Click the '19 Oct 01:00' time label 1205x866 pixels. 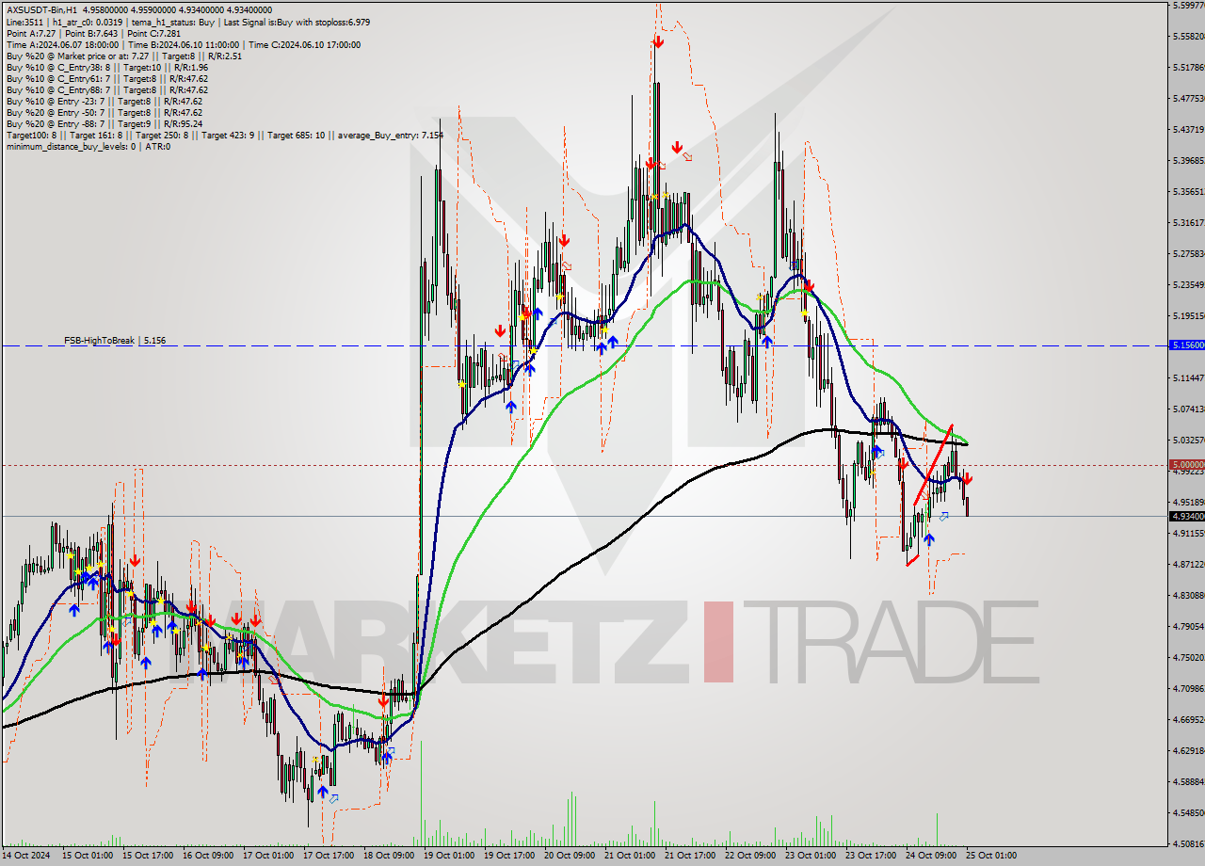[449, 856]
